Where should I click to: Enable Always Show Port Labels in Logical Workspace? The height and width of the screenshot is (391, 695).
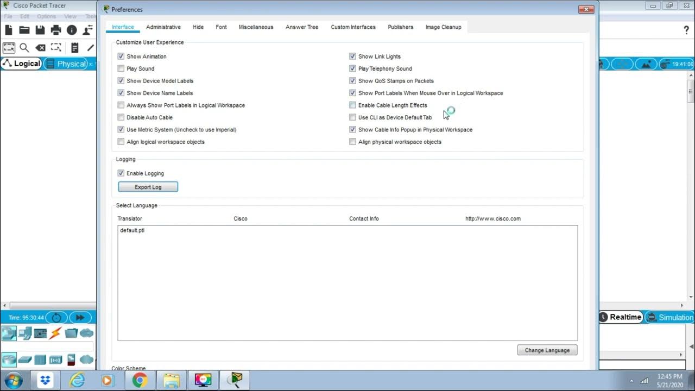121,105
